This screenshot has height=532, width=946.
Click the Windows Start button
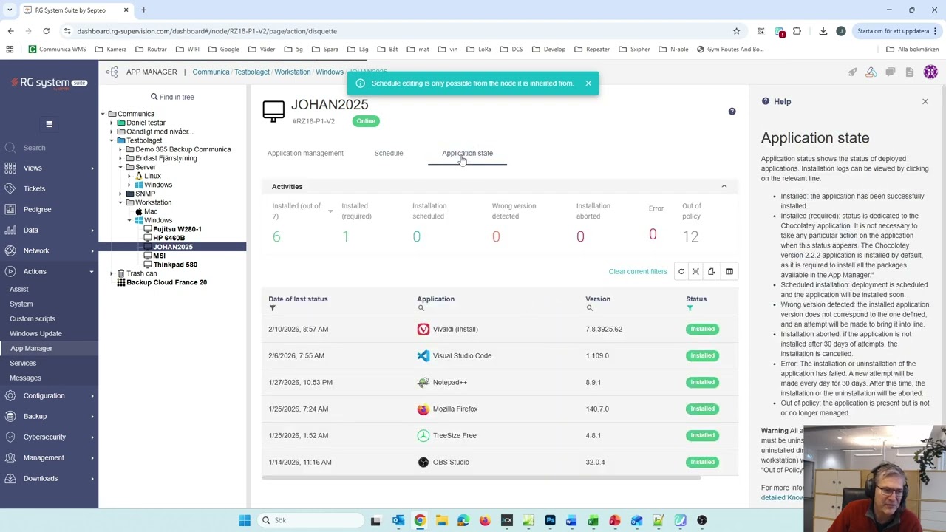245,520
